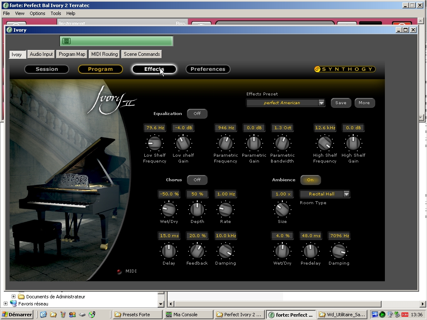Click the Low Shelf Frequency knob
The width and height of the screenshot is (427, 320).
point(155,143)
